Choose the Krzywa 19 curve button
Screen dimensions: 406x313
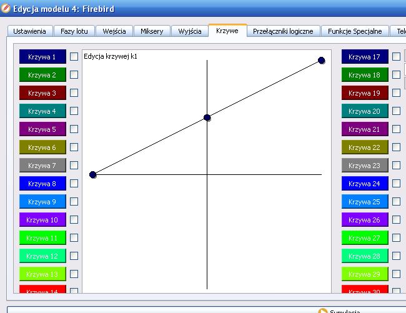(365, 93)
